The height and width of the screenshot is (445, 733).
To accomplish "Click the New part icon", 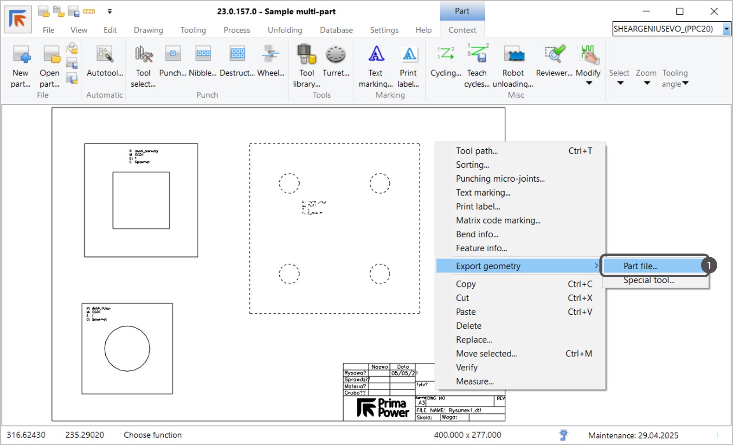I will 21,55.
